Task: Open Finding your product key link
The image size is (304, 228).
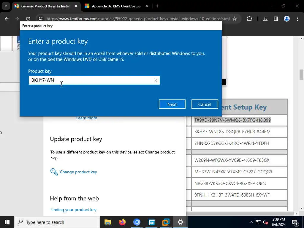Action: click(x=73, y=210)
